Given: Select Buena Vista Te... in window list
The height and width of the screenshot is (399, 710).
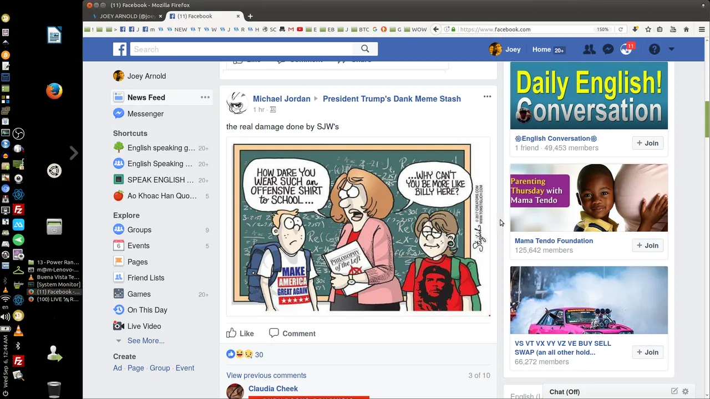Looking at the screenshot, I should coord(54,277).
